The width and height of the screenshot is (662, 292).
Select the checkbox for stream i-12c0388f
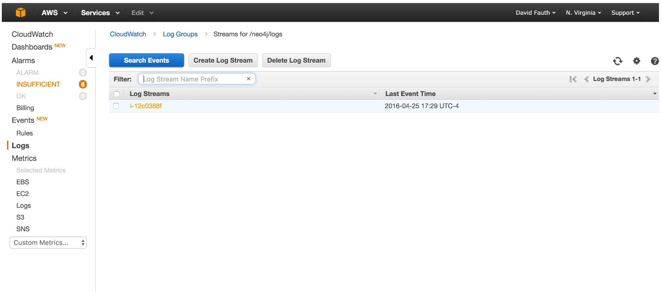tap(116, 106)
